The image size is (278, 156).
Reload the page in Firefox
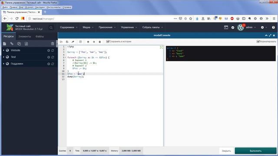[x=17, y=19]
